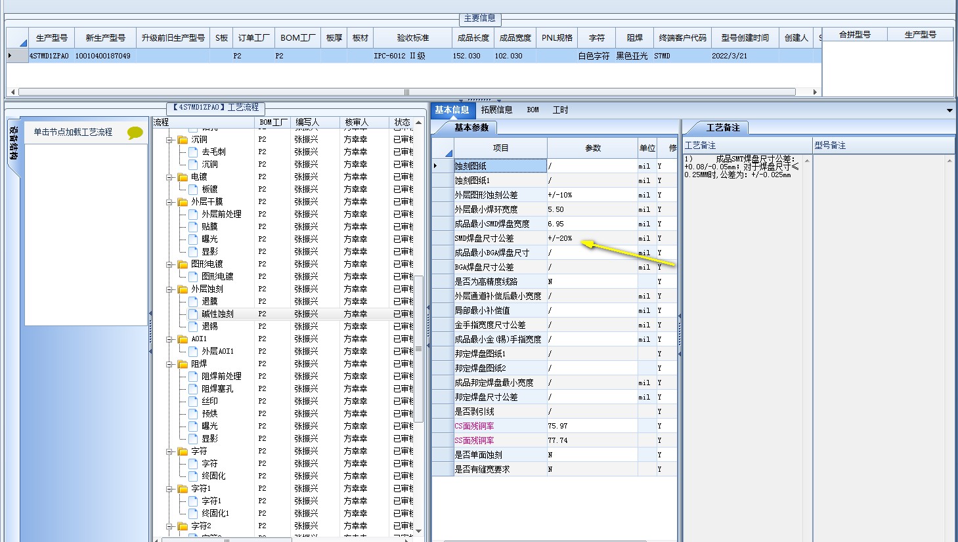Screen dimensions: 958x542
Task: Collapse the AOI1 tree node
Action: coord(170,339)
